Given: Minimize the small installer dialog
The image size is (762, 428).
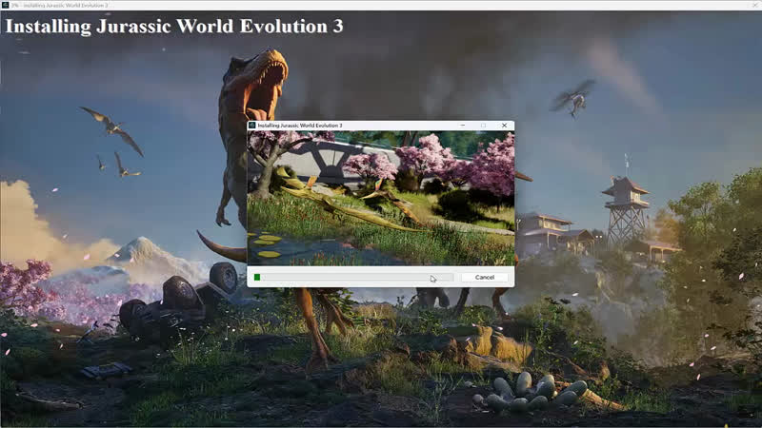Looking at the screenshot, I should 463,126.
